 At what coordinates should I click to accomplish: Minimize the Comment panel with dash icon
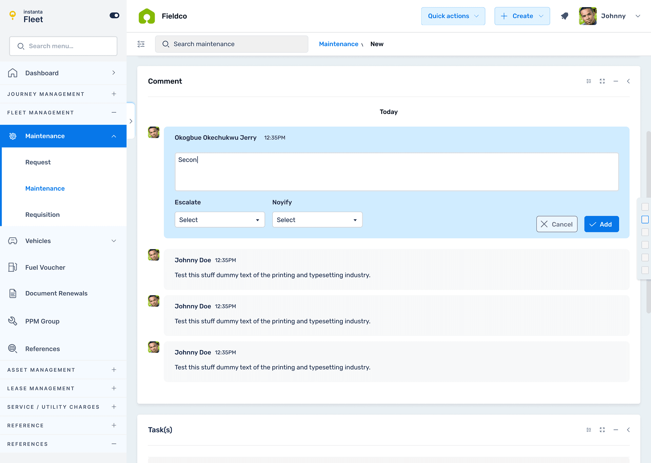pos(616,81)
